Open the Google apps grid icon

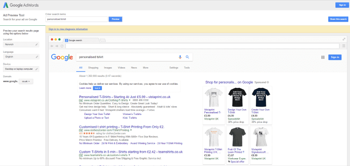tap(323, 57)
